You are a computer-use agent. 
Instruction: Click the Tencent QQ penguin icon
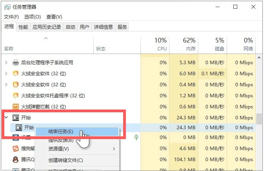tap(16, 159)
